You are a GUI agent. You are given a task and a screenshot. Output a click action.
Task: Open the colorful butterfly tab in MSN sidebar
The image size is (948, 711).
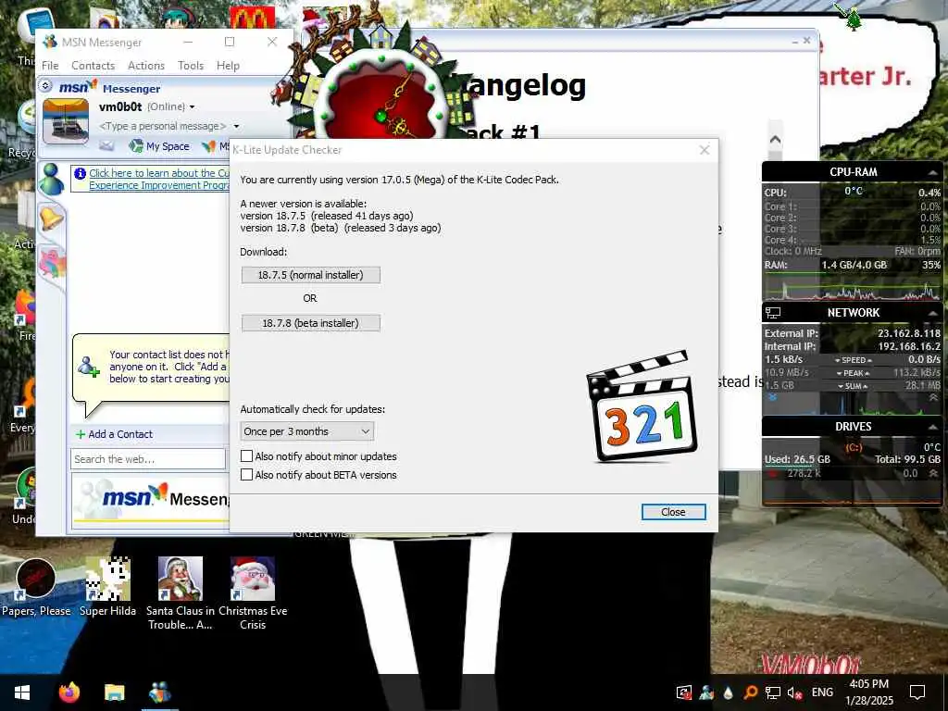click(52, 264)
